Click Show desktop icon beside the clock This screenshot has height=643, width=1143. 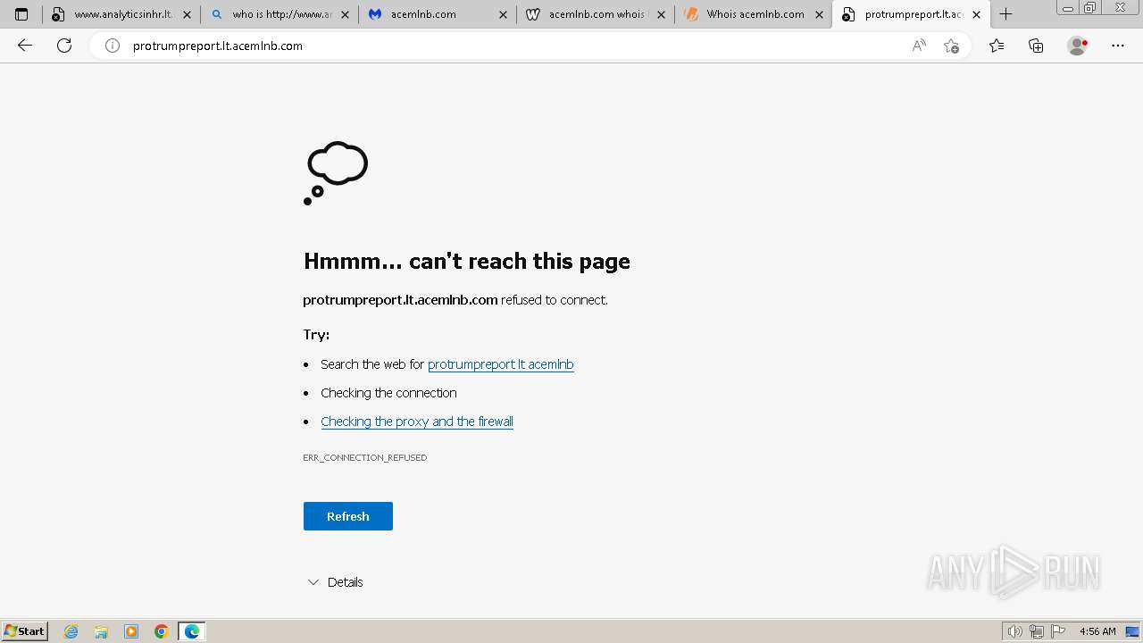[1132, 631]
